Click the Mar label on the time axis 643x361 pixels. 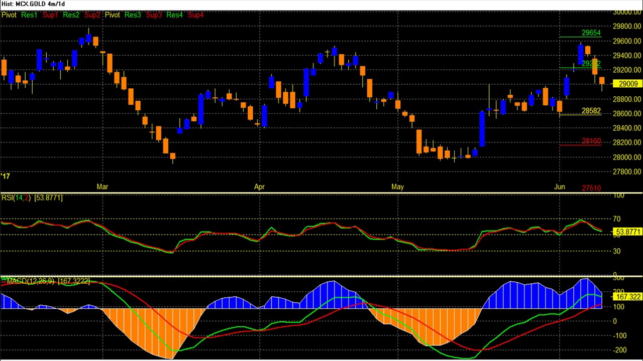coord(102,187)
